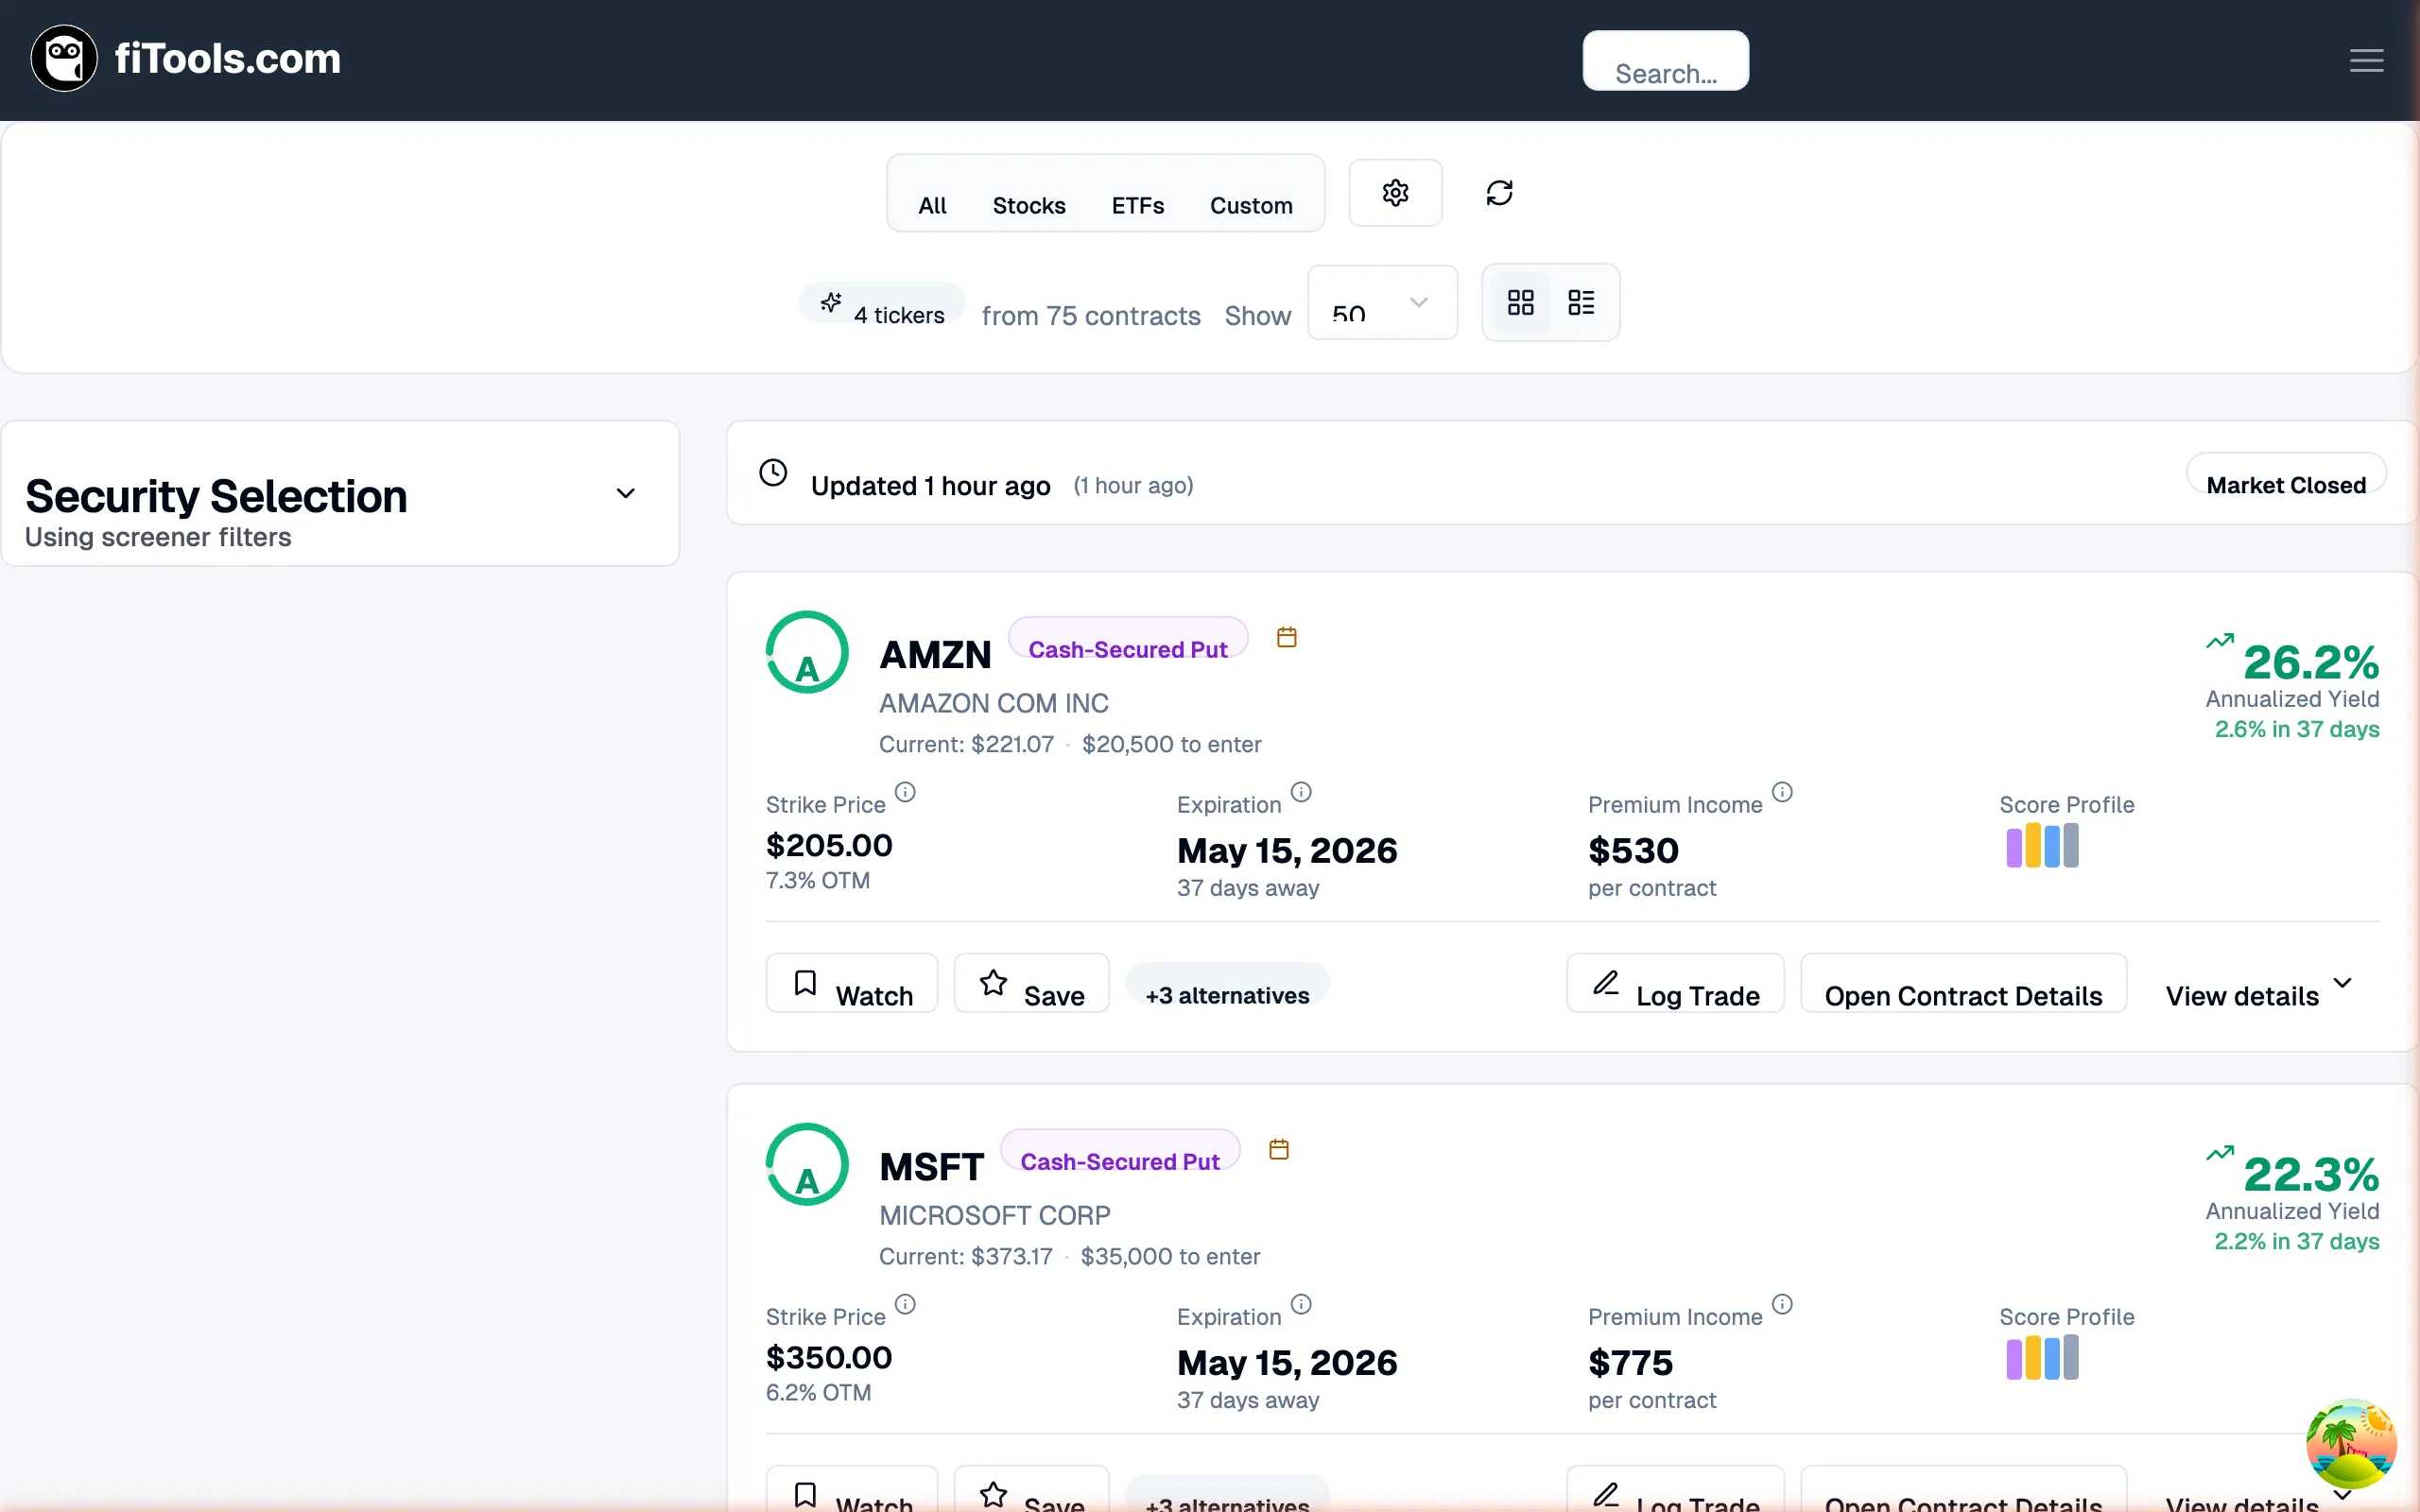The width and height of the screenshot is (2420, 1512).
Task: Click the AMZN Score Profile bars
Action: [2042, 846]
